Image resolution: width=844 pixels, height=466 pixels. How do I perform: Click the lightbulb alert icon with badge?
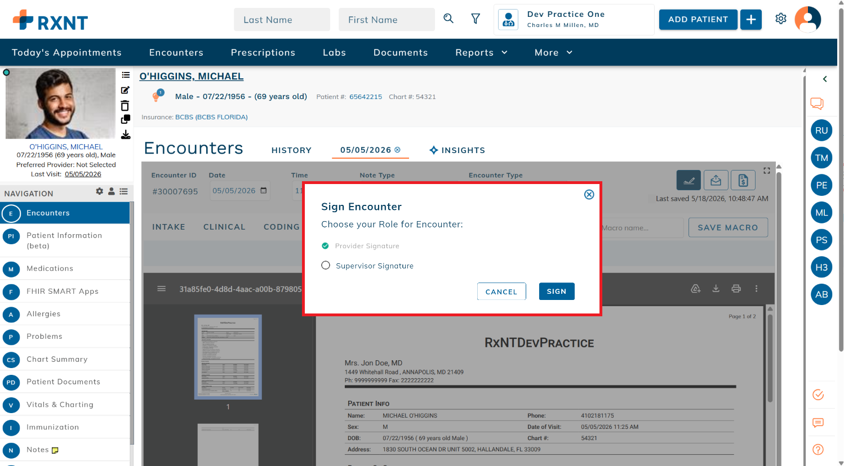157,96
